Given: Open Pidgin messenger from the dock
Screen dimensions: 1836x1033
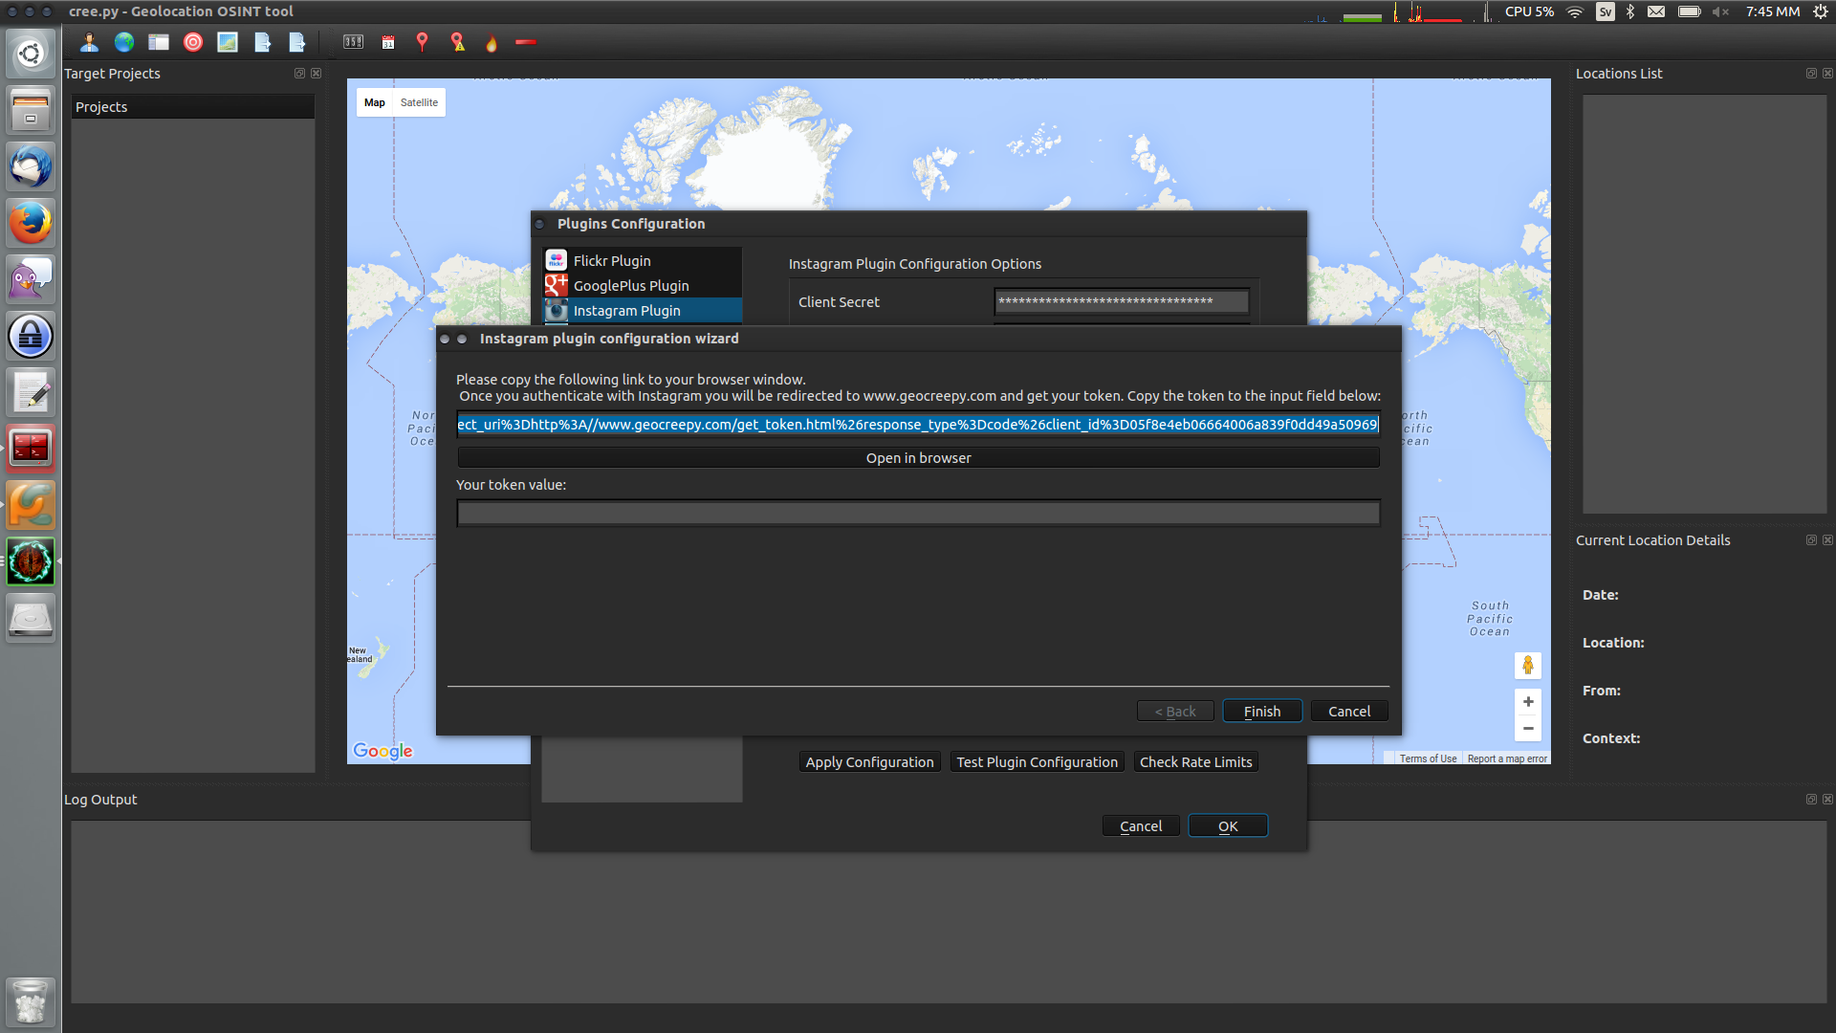Looking at the screenshot, I should coord(31,279).
